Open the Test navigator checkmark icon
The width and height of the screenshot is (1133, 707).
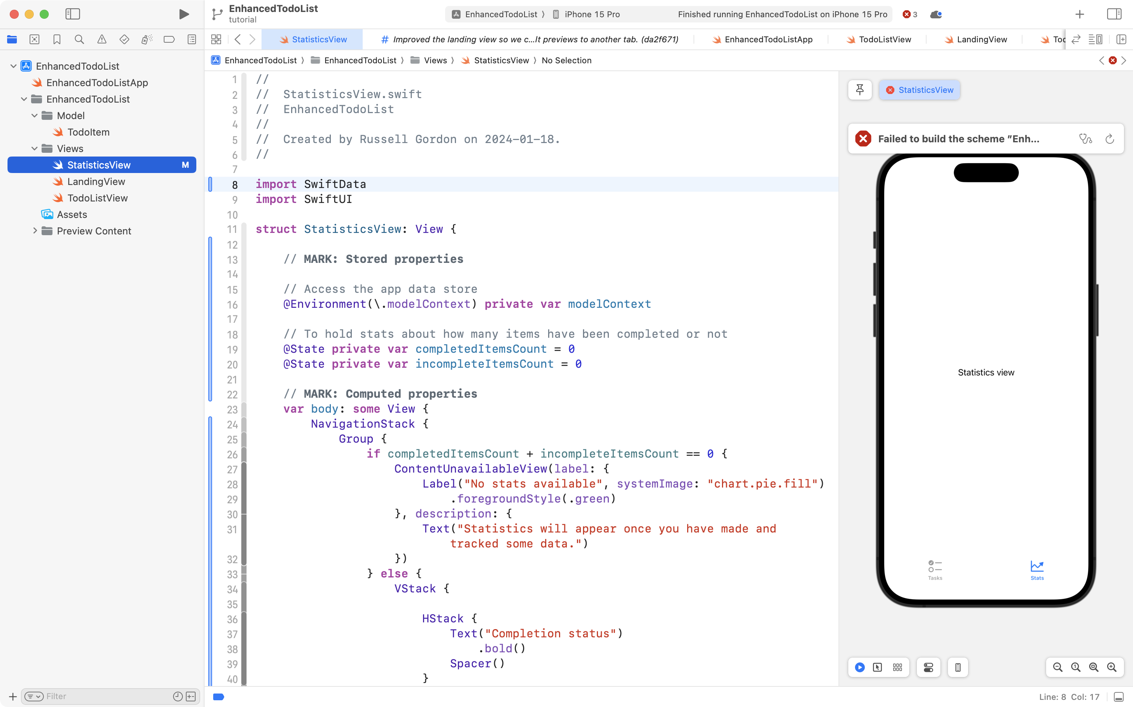[124, 39]
